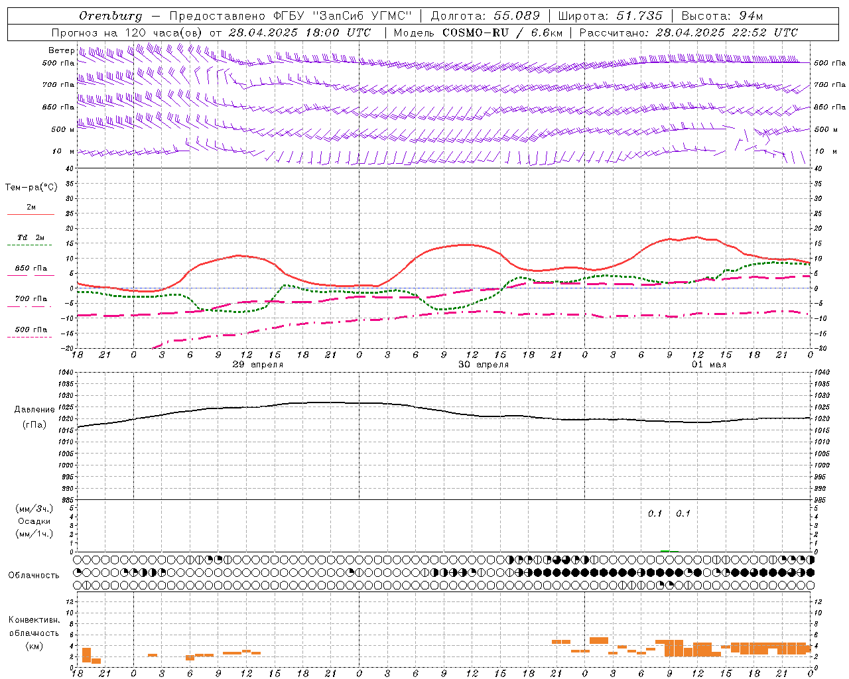
Task: Click the 'Высота: 94м' elevation value
Action: click(722, 16)
